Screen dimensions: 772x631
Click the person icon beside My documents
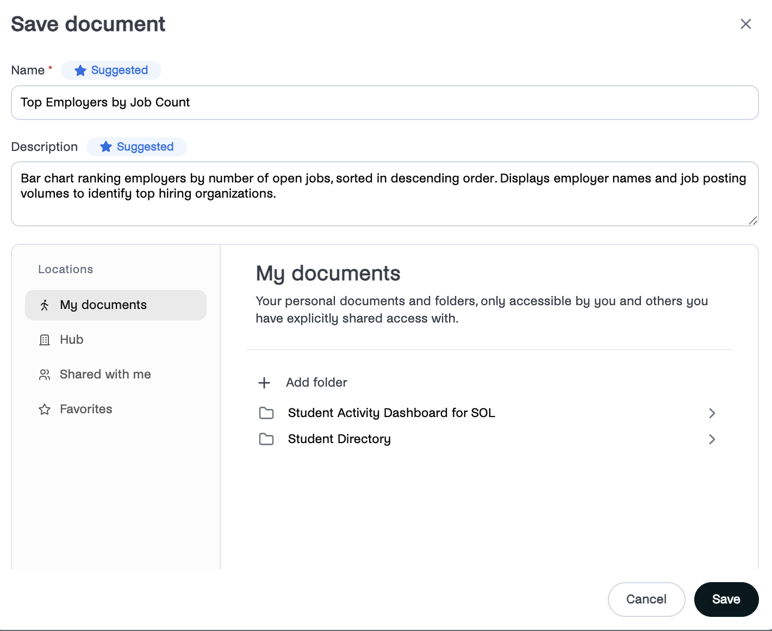click(45, 305)
